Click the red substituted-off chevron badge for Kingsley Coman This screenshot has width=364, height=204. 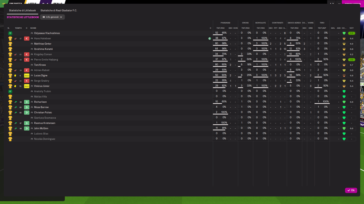tap(27, 54)
